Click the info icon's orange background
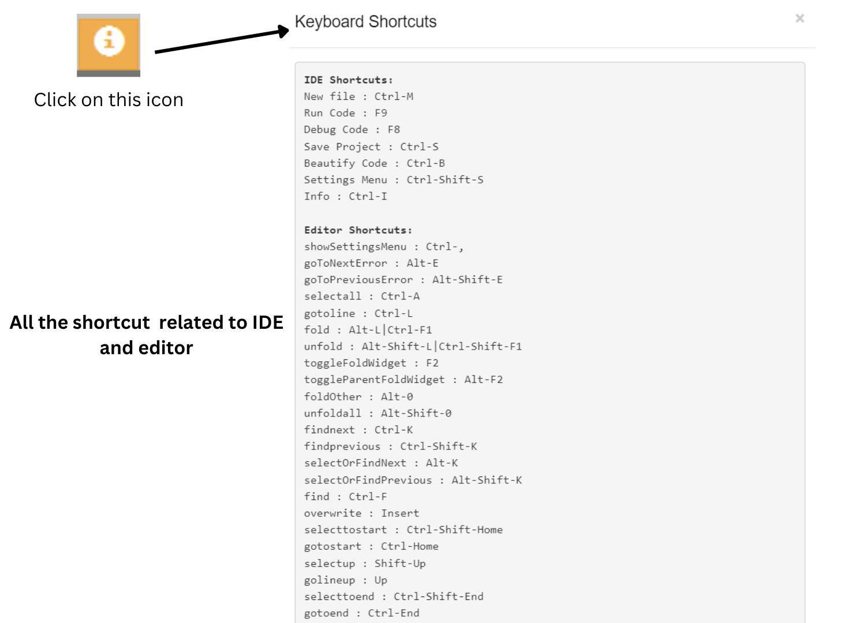This screenshot has height=623, width=851. (x=92, y=58)
